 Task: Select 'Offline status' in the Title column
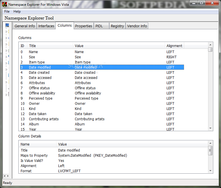(x=39, y=88)
